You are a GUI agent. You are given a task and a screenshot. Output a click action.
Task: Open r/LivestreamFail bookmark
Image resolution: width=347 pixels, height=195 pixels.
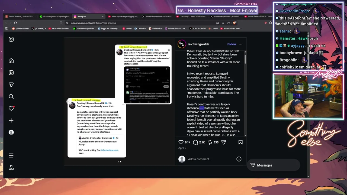point(20,28)
